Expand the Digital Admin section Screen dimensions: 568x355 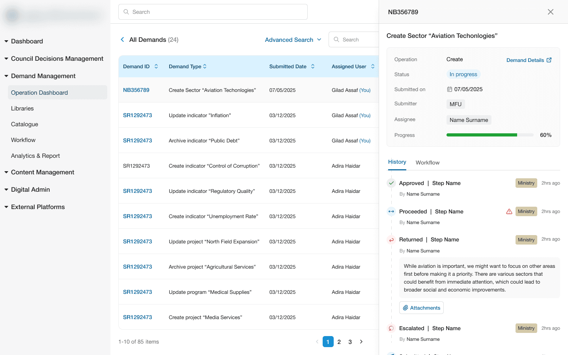click(6, 189)
